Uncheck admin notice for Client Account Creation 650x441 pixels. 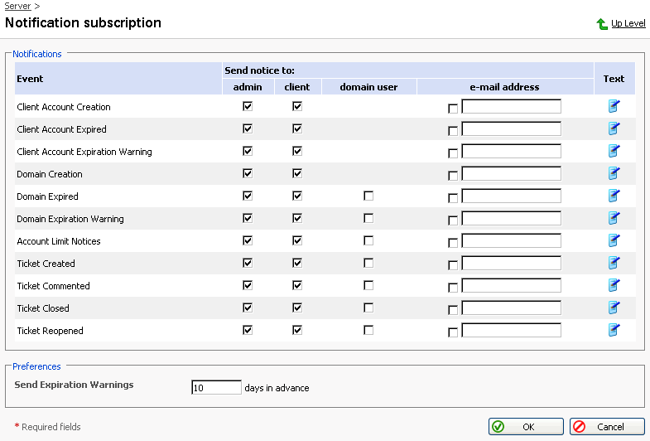[x=248, y=106]
